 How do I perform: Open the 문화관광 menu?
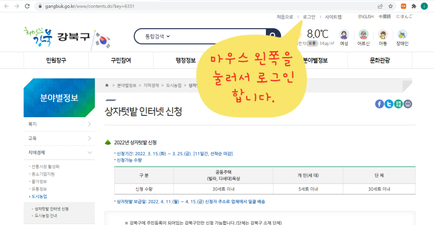tap(380, 60)
